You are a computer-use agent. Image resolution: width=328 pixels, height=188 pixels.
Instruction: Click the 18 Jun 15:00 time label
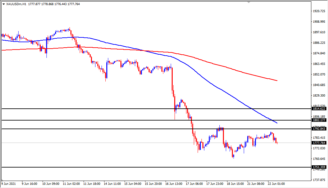pos(235,184)
